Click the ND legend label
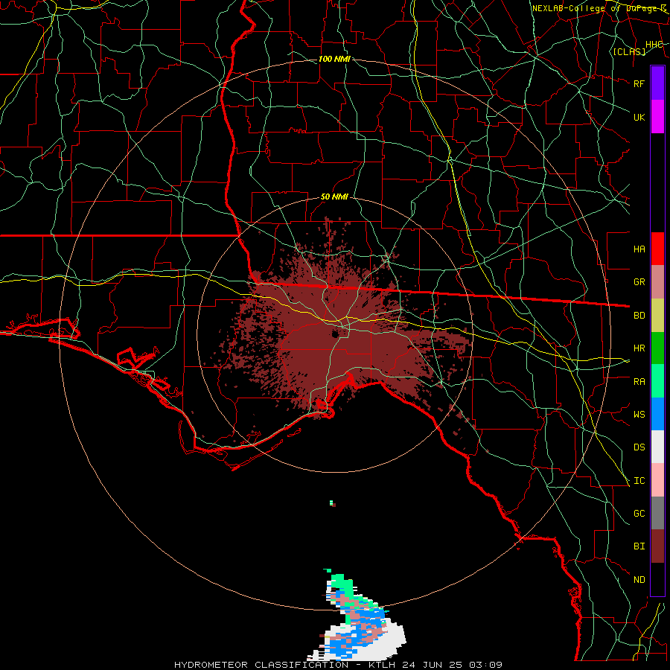This screenshot has height=670, width=670. [639, 580]
